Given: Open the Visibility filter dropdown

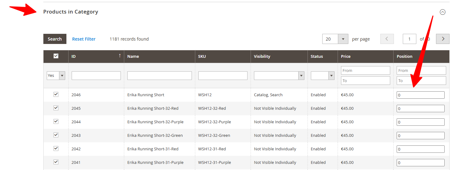Looking at the screenshot, I should (279, 76).
